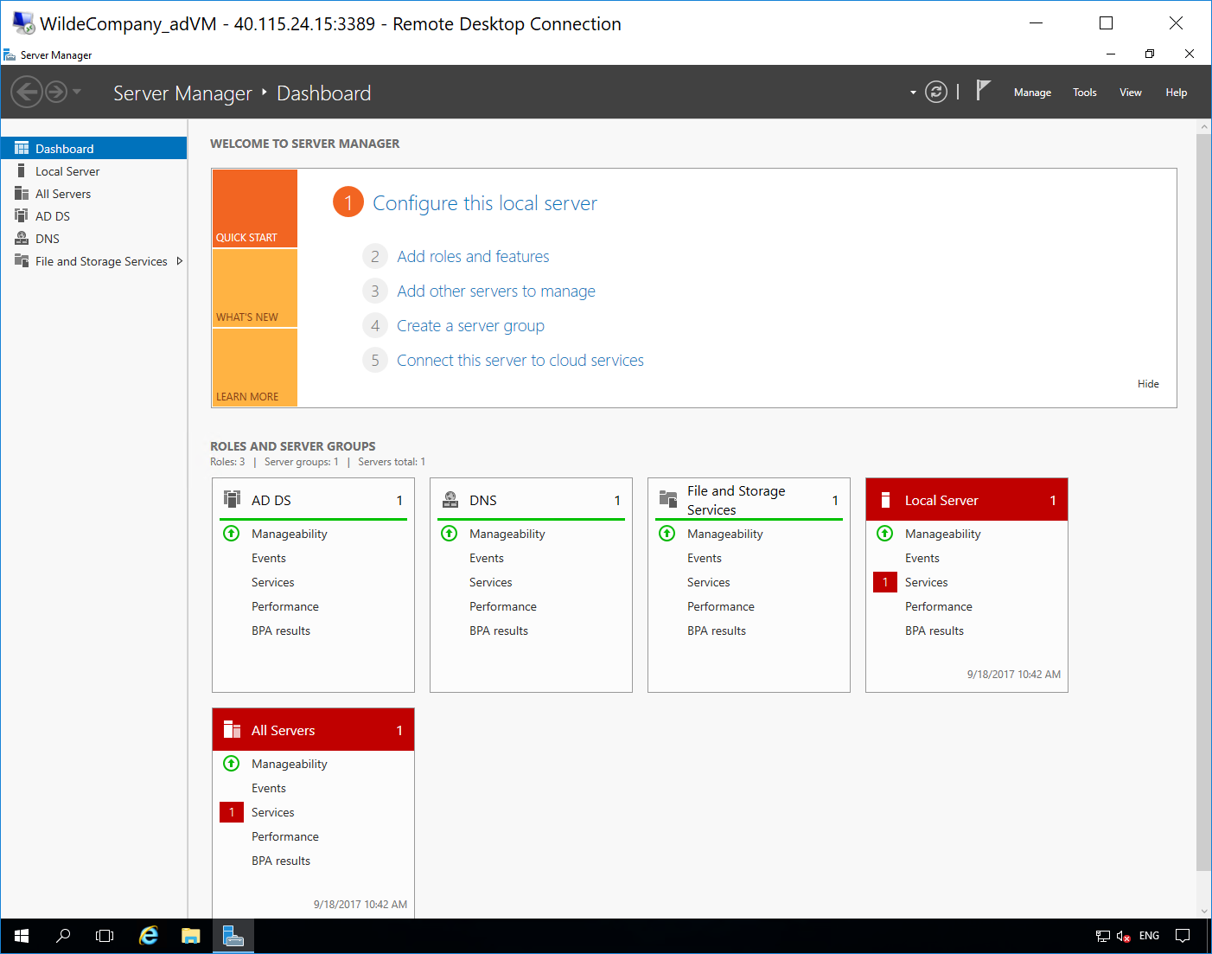Viewport: 1212px width, 954px height.
Task: Expand File and Storage Services arrow
Action: pos(179,260)
